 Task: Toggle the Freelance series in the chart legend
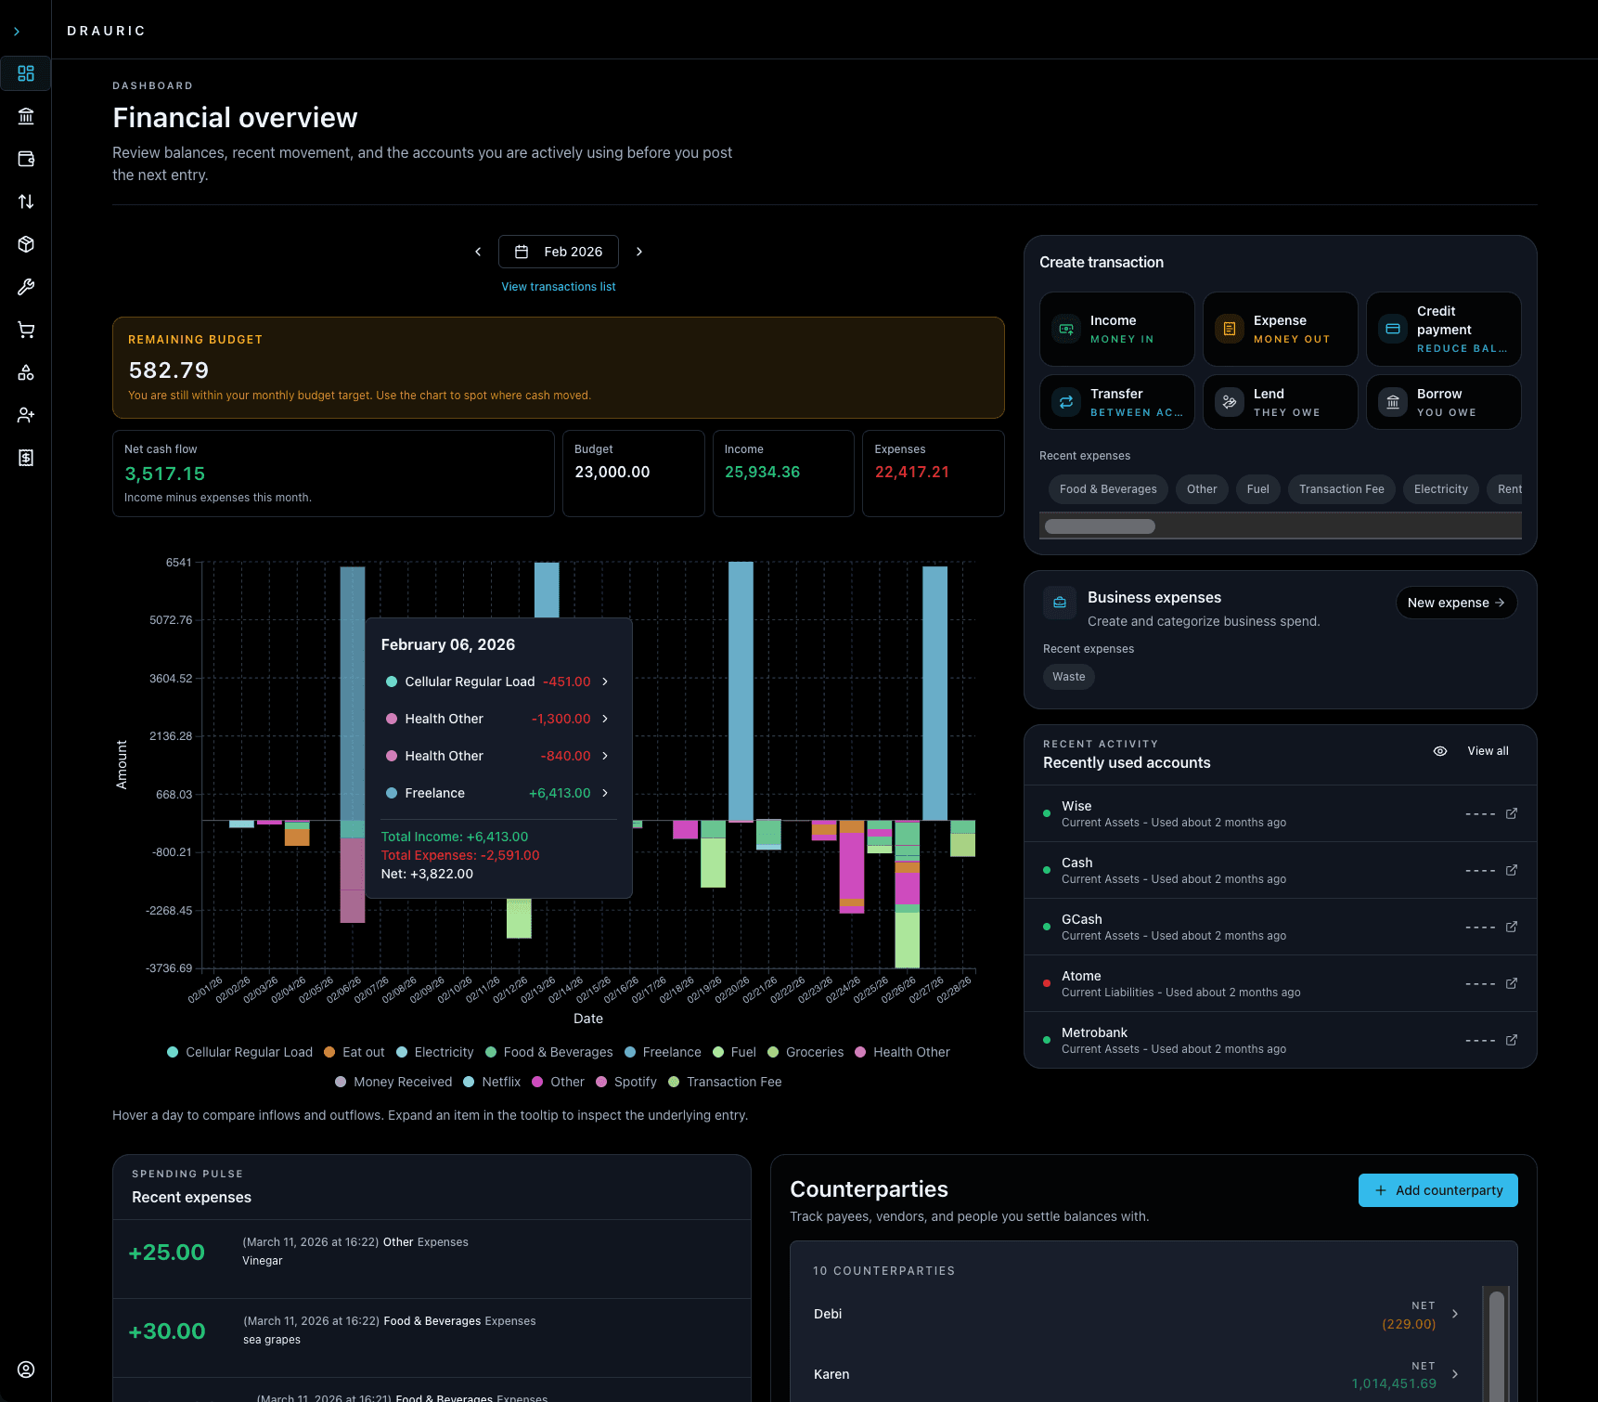[663, 1052]
